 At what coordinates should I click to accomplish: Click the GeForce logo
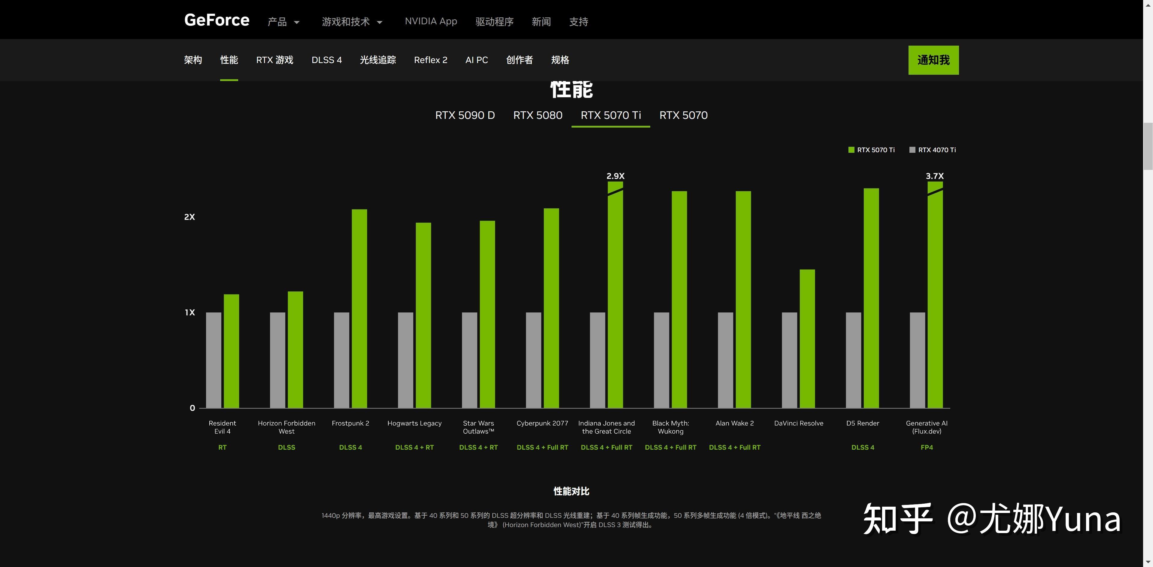(x=217, y=20)
